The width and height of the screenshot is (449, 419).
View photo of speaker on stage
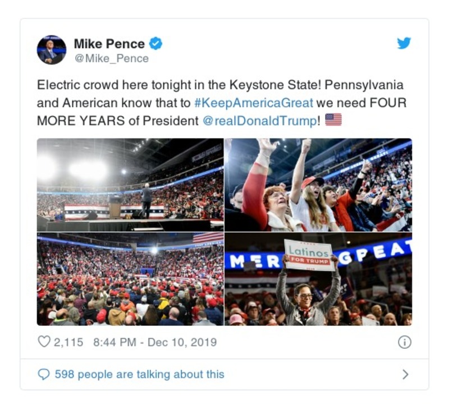click(x=130, y=185)
